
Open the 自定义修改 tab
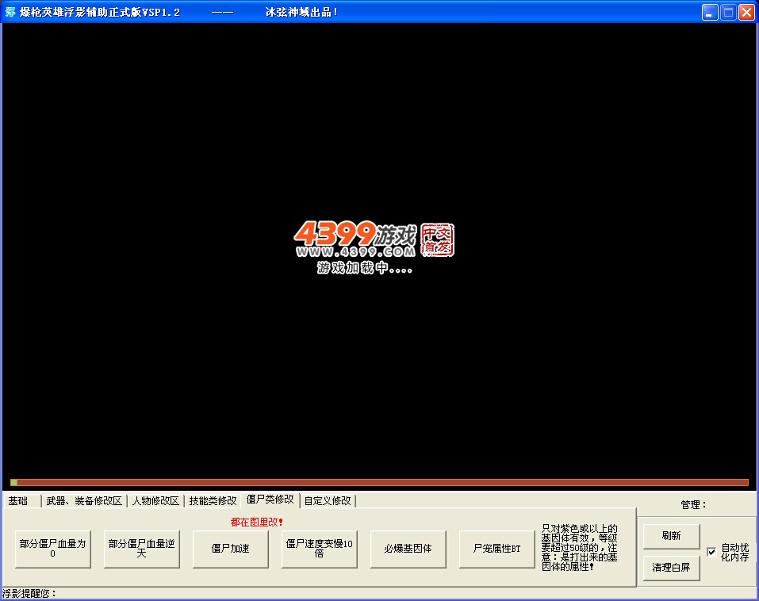coord(328,501)
